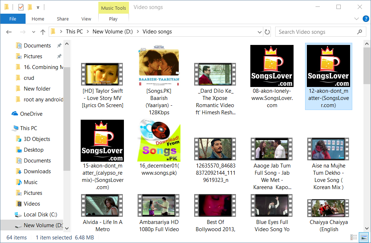Select the 16. Combining M folder in the sidebar

coord(39,67)
